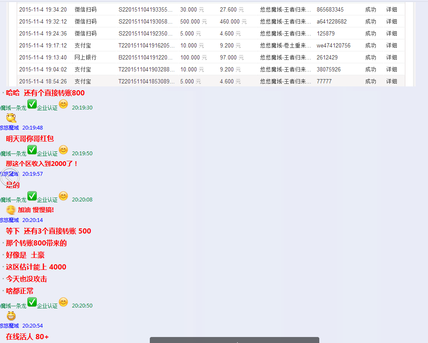Click the smiley emoji beside timestamp 20:20:50
The width and height of the screenshot is (428, 343).
click(63, 302)
